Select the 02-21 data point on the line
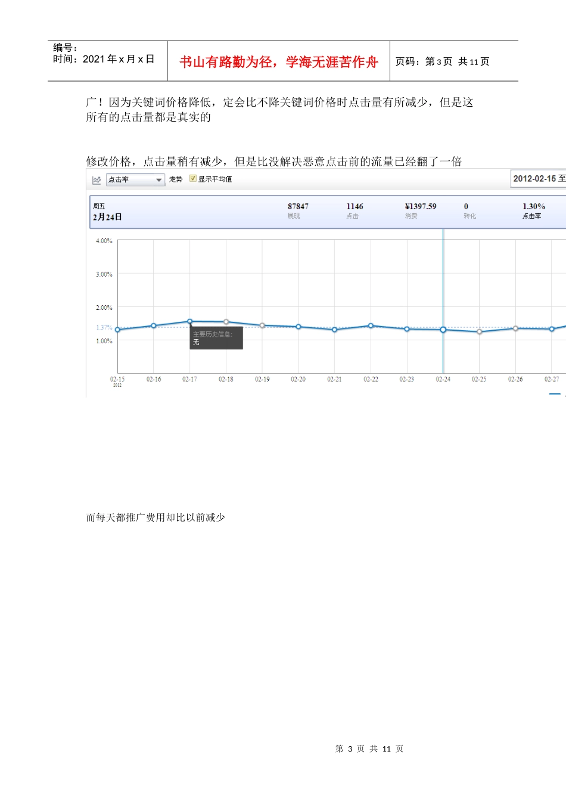 pos(334,330)
